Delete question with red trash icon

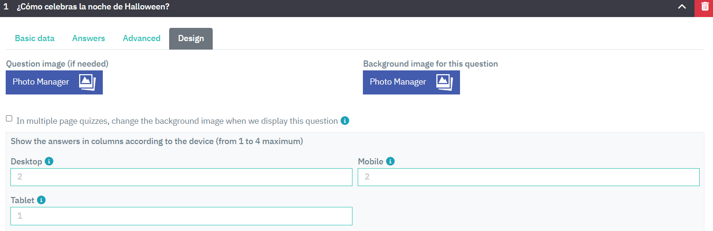704,7
